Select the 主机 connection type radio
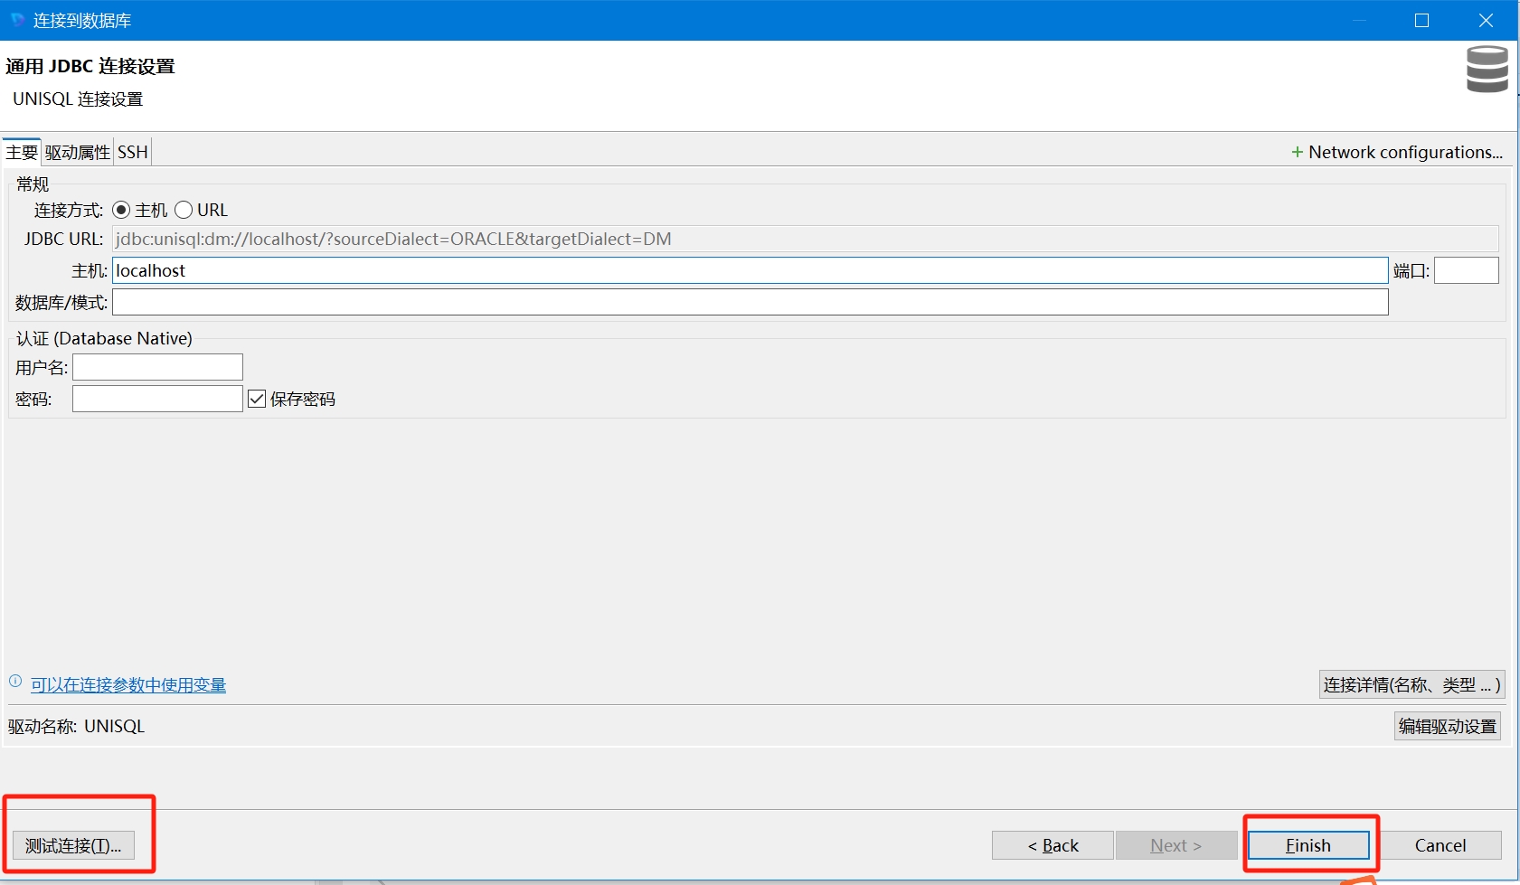The height and width of the screenshot is (885, 1520). click(121, 210)
